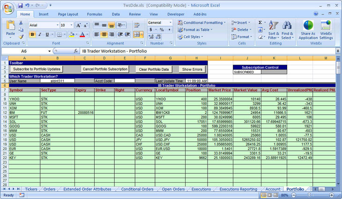The width and height of the screenshot is (342, 199).
Task: Click the Wrap Text icon
Action: [x=137, y=25]
